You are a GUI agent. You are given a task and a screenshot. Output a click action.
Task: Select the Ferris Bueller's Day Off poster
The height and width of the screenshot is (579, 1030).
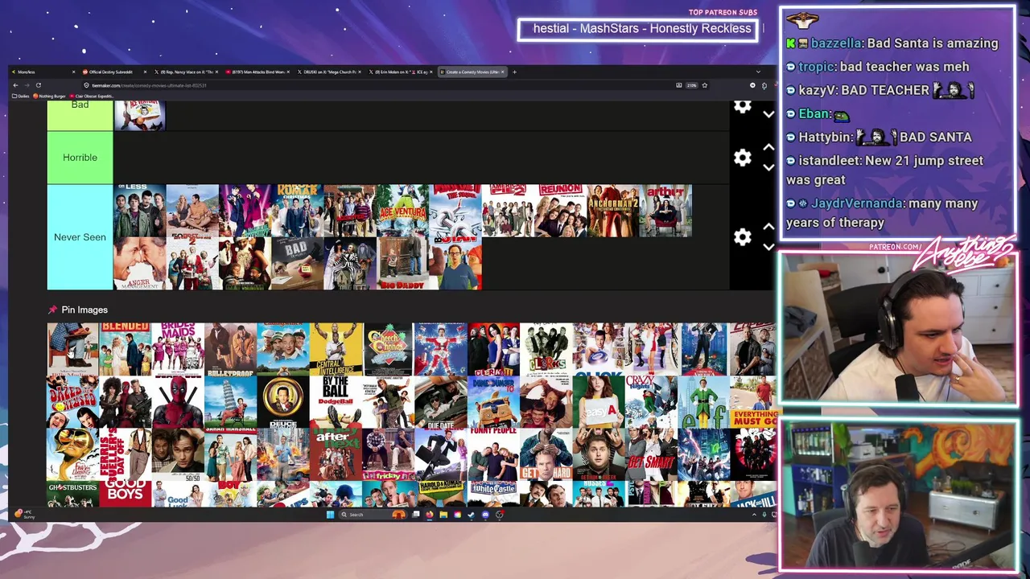[126, 454]
